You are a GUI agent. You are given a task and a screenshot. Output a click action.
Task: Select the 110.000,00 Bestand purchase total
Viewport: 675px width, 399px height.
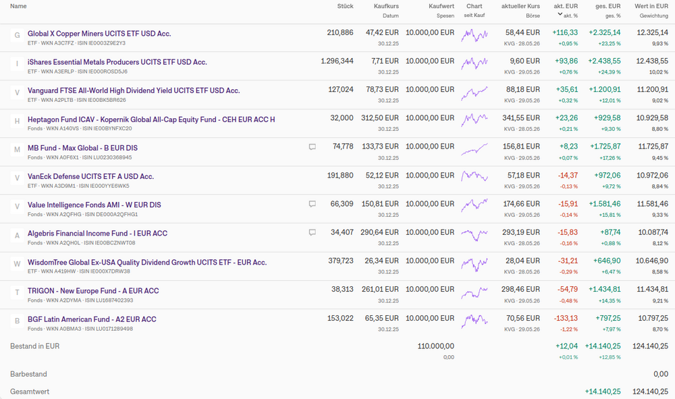pyautogui.click(x=435, y=346)
